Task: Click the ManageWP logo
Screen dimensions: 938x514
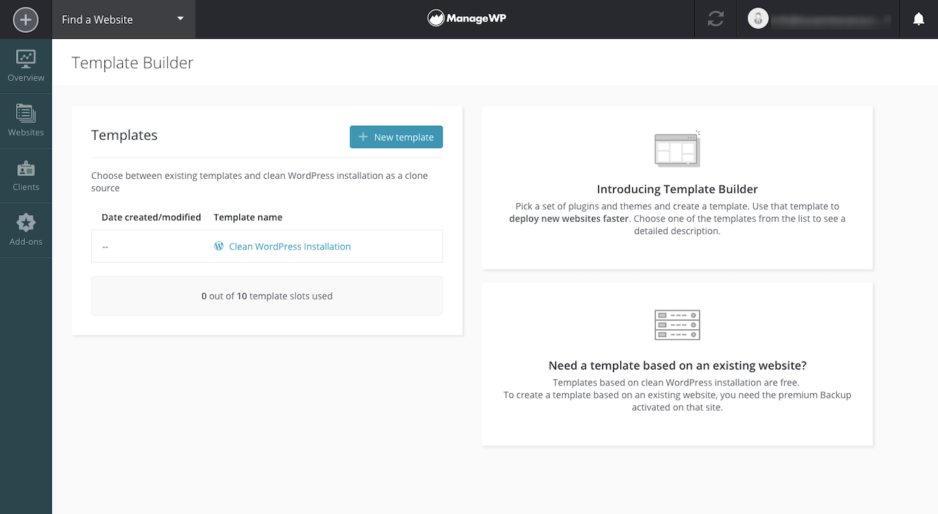Action: pyautogui.click(x=467, y=18)
